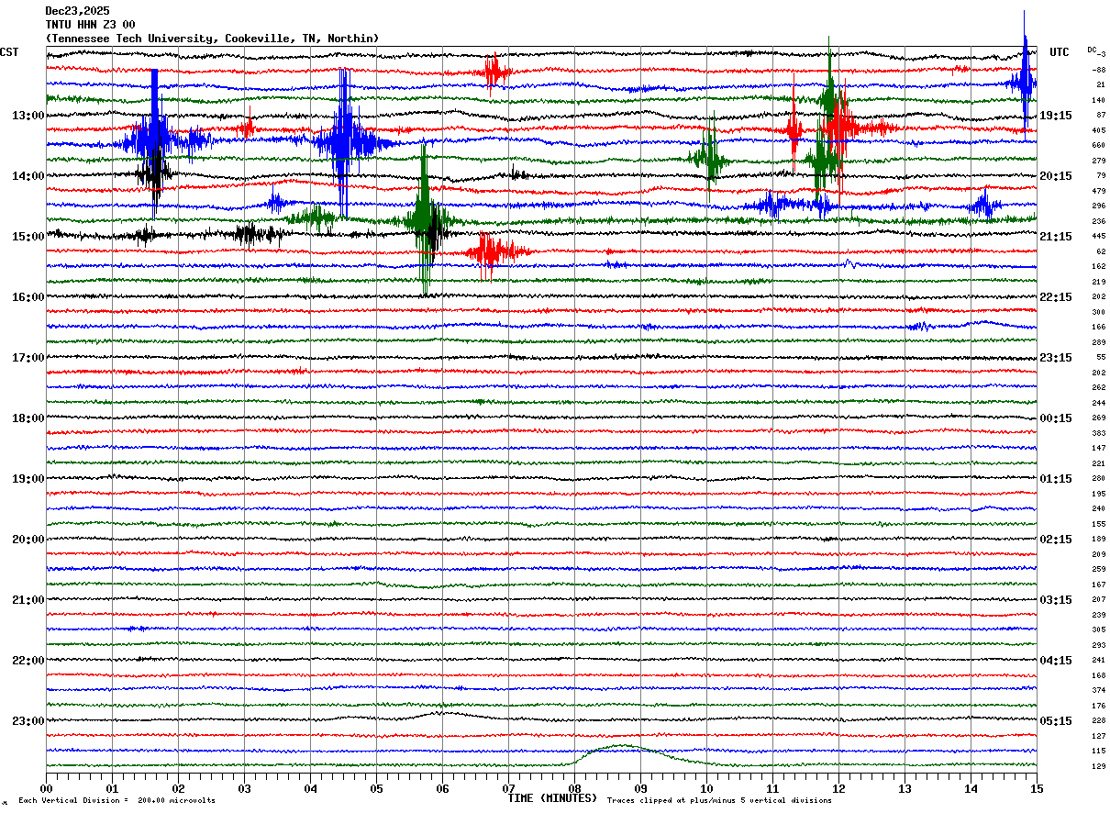Select the 16:00 CST time label
Viewport: 1110px width, 813px height.
[x=28, y=297]
